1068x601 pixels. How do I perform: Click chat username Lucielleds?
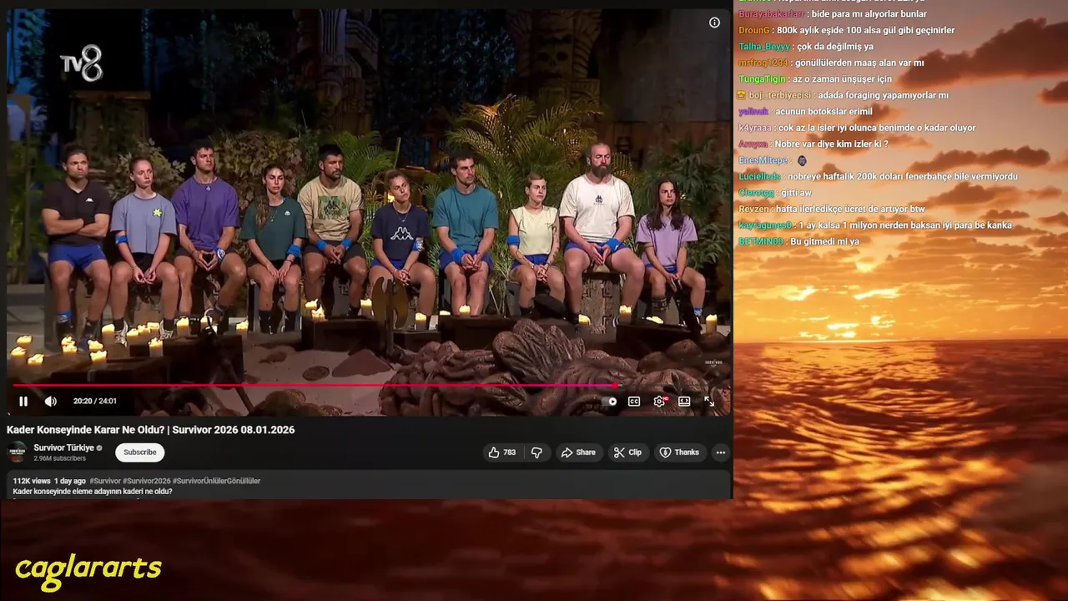pos(759,176)
